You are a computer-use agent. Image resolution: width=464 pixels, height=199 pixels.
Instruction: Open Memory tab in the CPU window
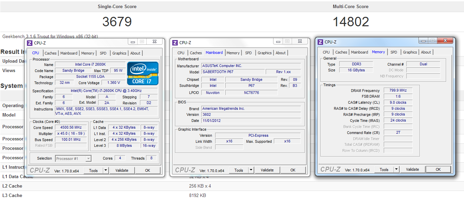(88, 53)
